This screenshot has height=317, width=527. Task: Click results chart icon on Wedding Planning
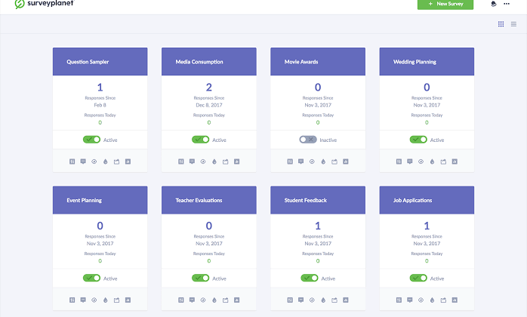point(455,162)
